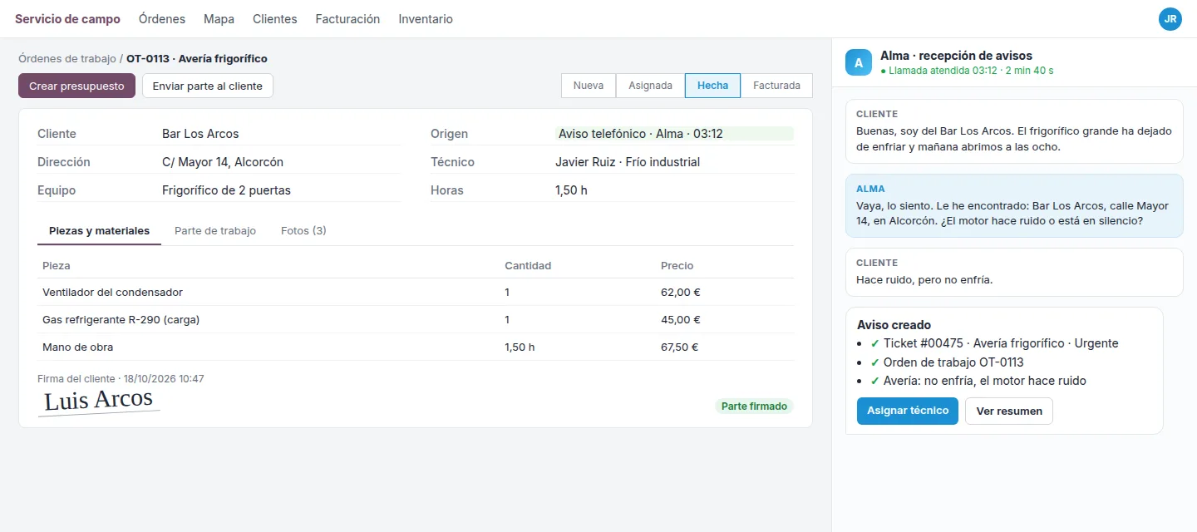This screenshot has height=532, width=1197.
Task: Switch to Parte de trabajo tab
Action: (215, 231)
